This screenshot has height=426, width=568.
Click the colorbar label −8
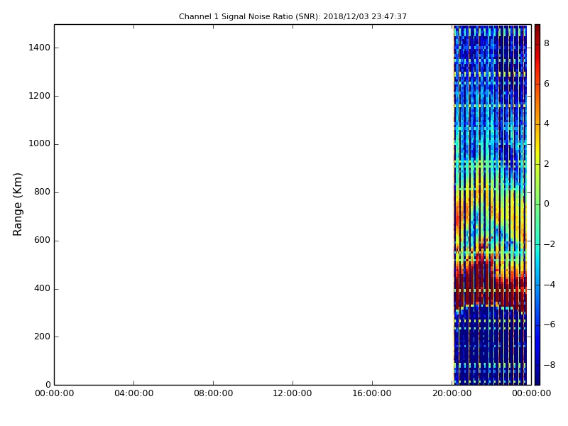[x=549, y=365]
